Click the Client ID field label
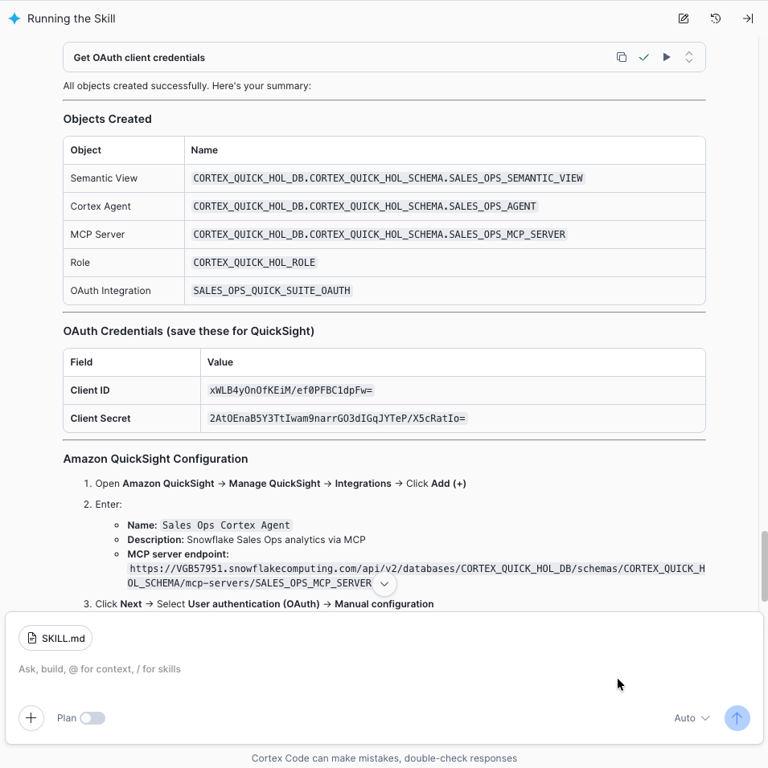The width and height of the screenshot is (768, 768). [90, 390]
